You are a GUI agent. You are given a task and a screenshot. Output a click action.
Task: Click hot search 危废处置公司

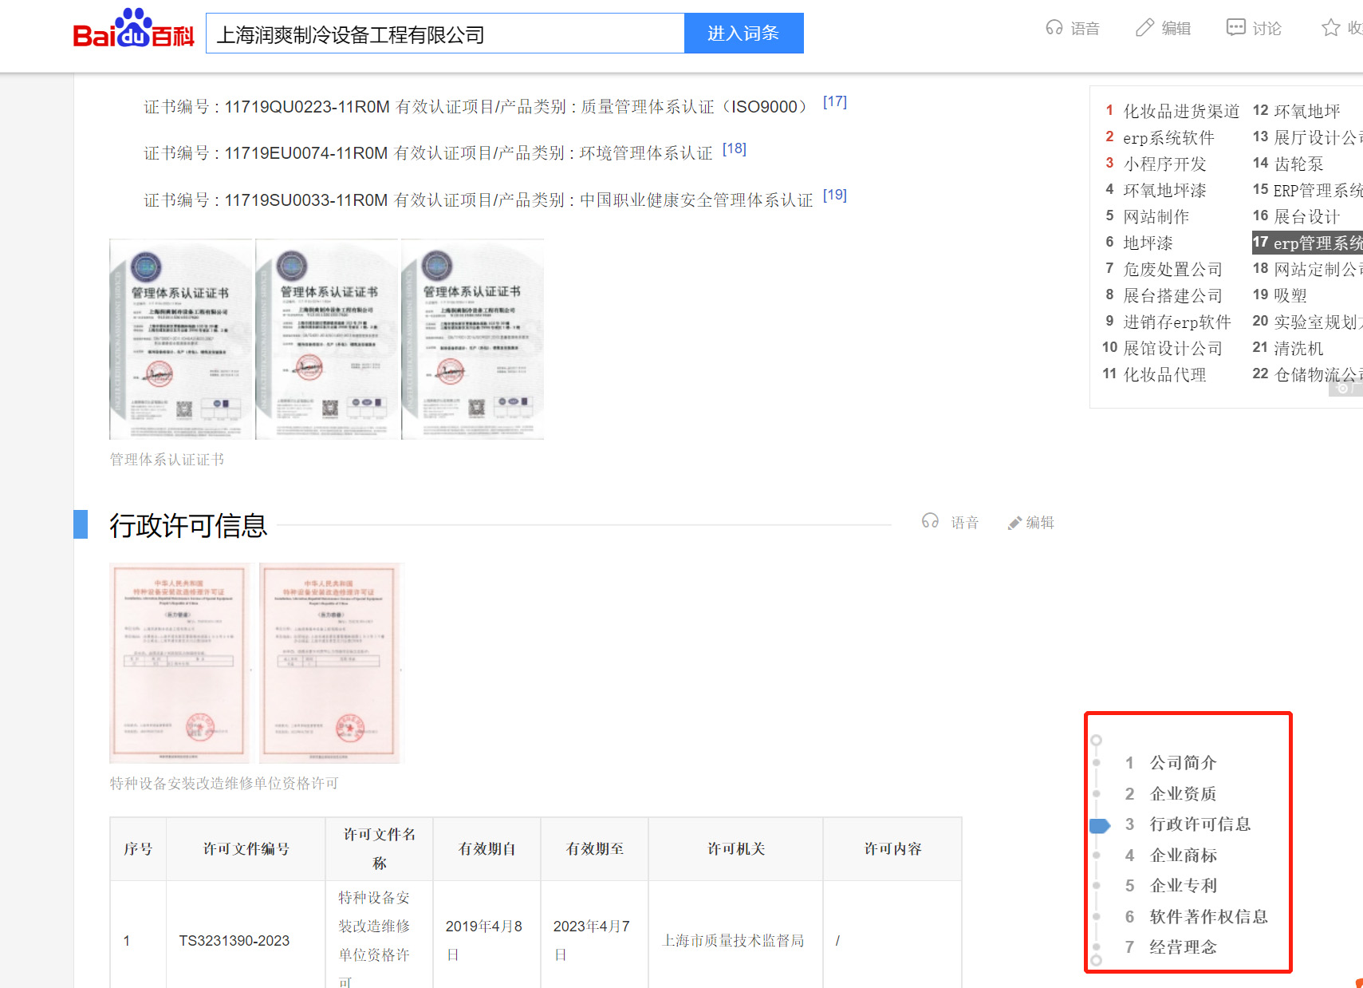1172,269
